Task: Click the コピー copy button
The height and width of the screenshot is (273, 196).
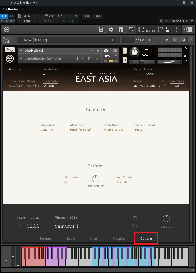Action: (48, 21)
